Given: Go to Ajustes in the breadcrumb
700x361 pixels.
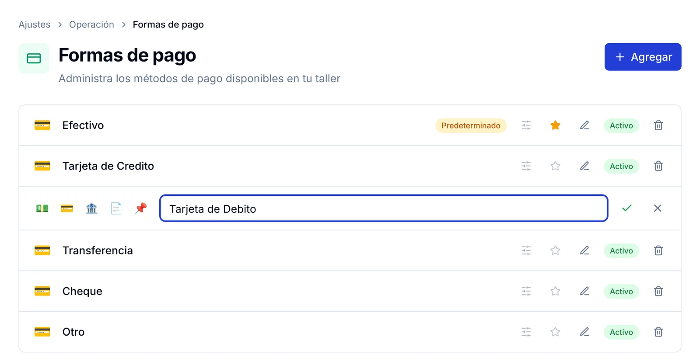Looking at the screenshot, I should tap(35, 24).
